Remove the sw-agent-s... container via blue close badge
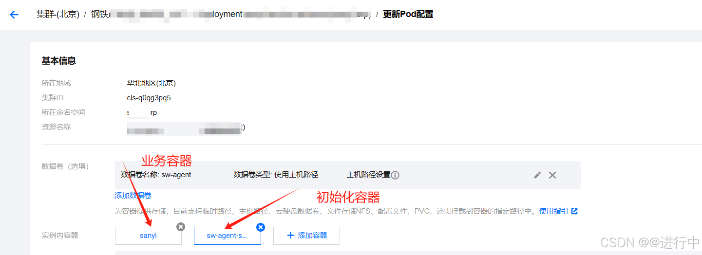702x255 pixels. pos(261,227)
